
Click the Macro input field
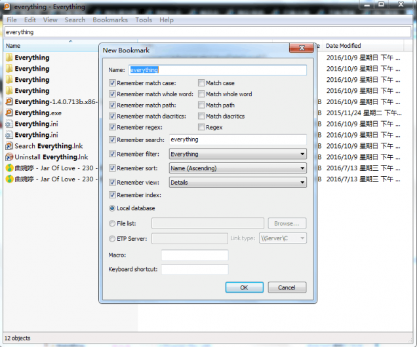coord(195,255)
